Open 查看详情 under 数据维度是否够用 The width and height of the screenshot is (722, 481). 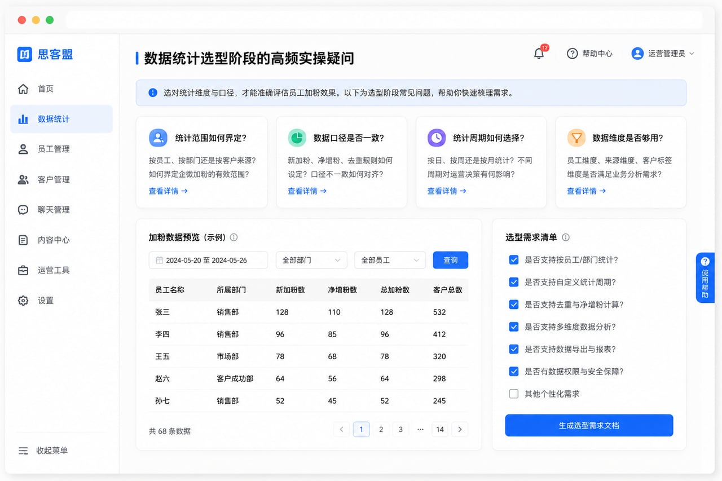(x=586, y=191)
